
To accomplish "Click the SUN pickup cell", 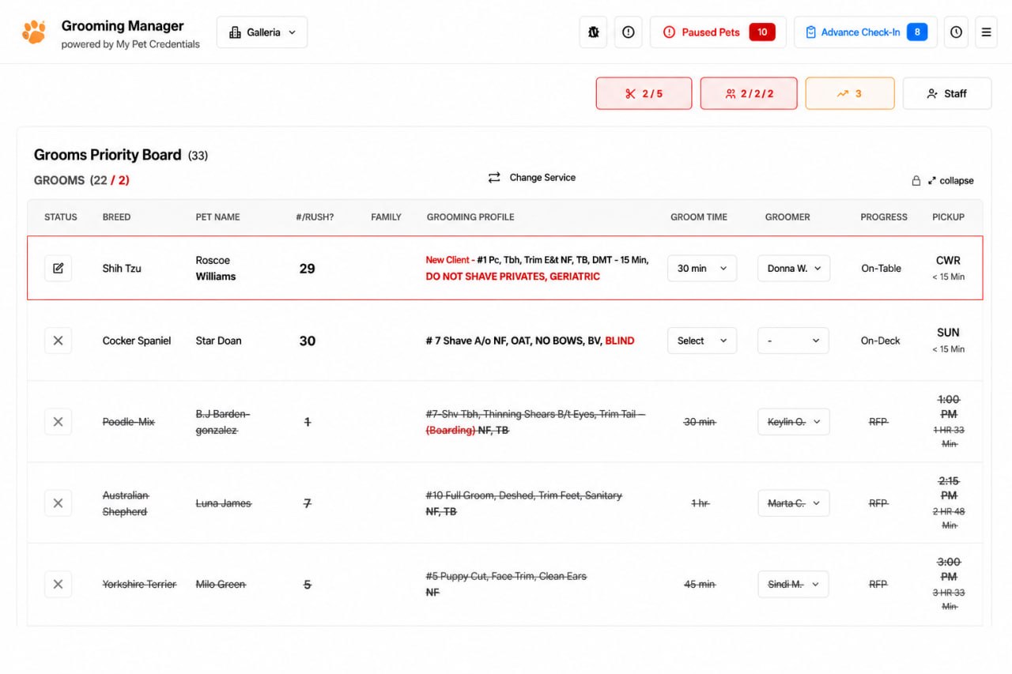I will [948, 340].
